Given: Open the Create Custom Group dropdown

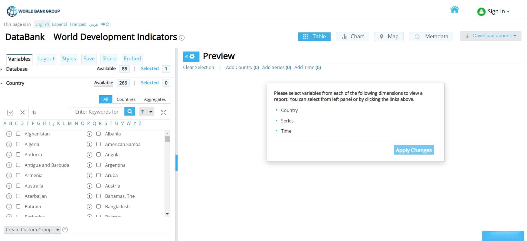Looking at the screenshot, I should click(x=33, y=230).
